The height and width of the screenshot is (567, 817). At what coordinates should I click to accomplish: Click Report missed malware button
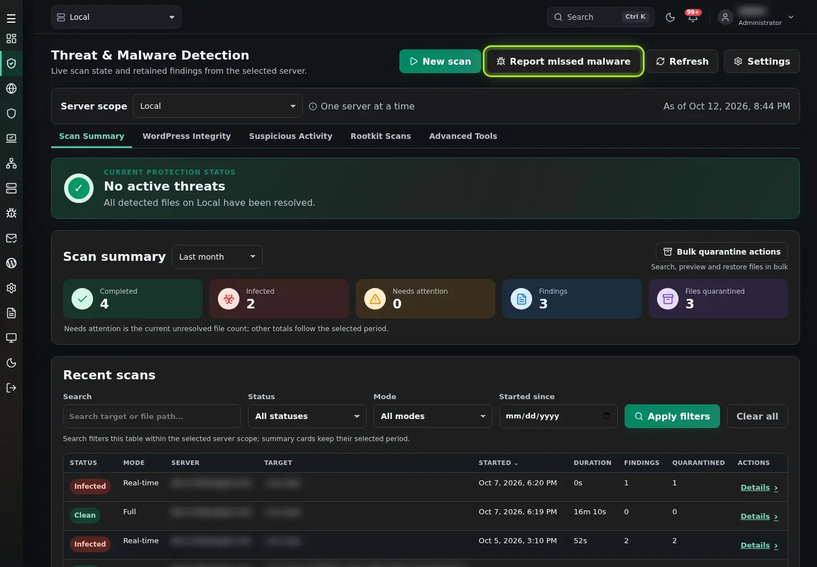pyautogui.click(x=564, y=61)
